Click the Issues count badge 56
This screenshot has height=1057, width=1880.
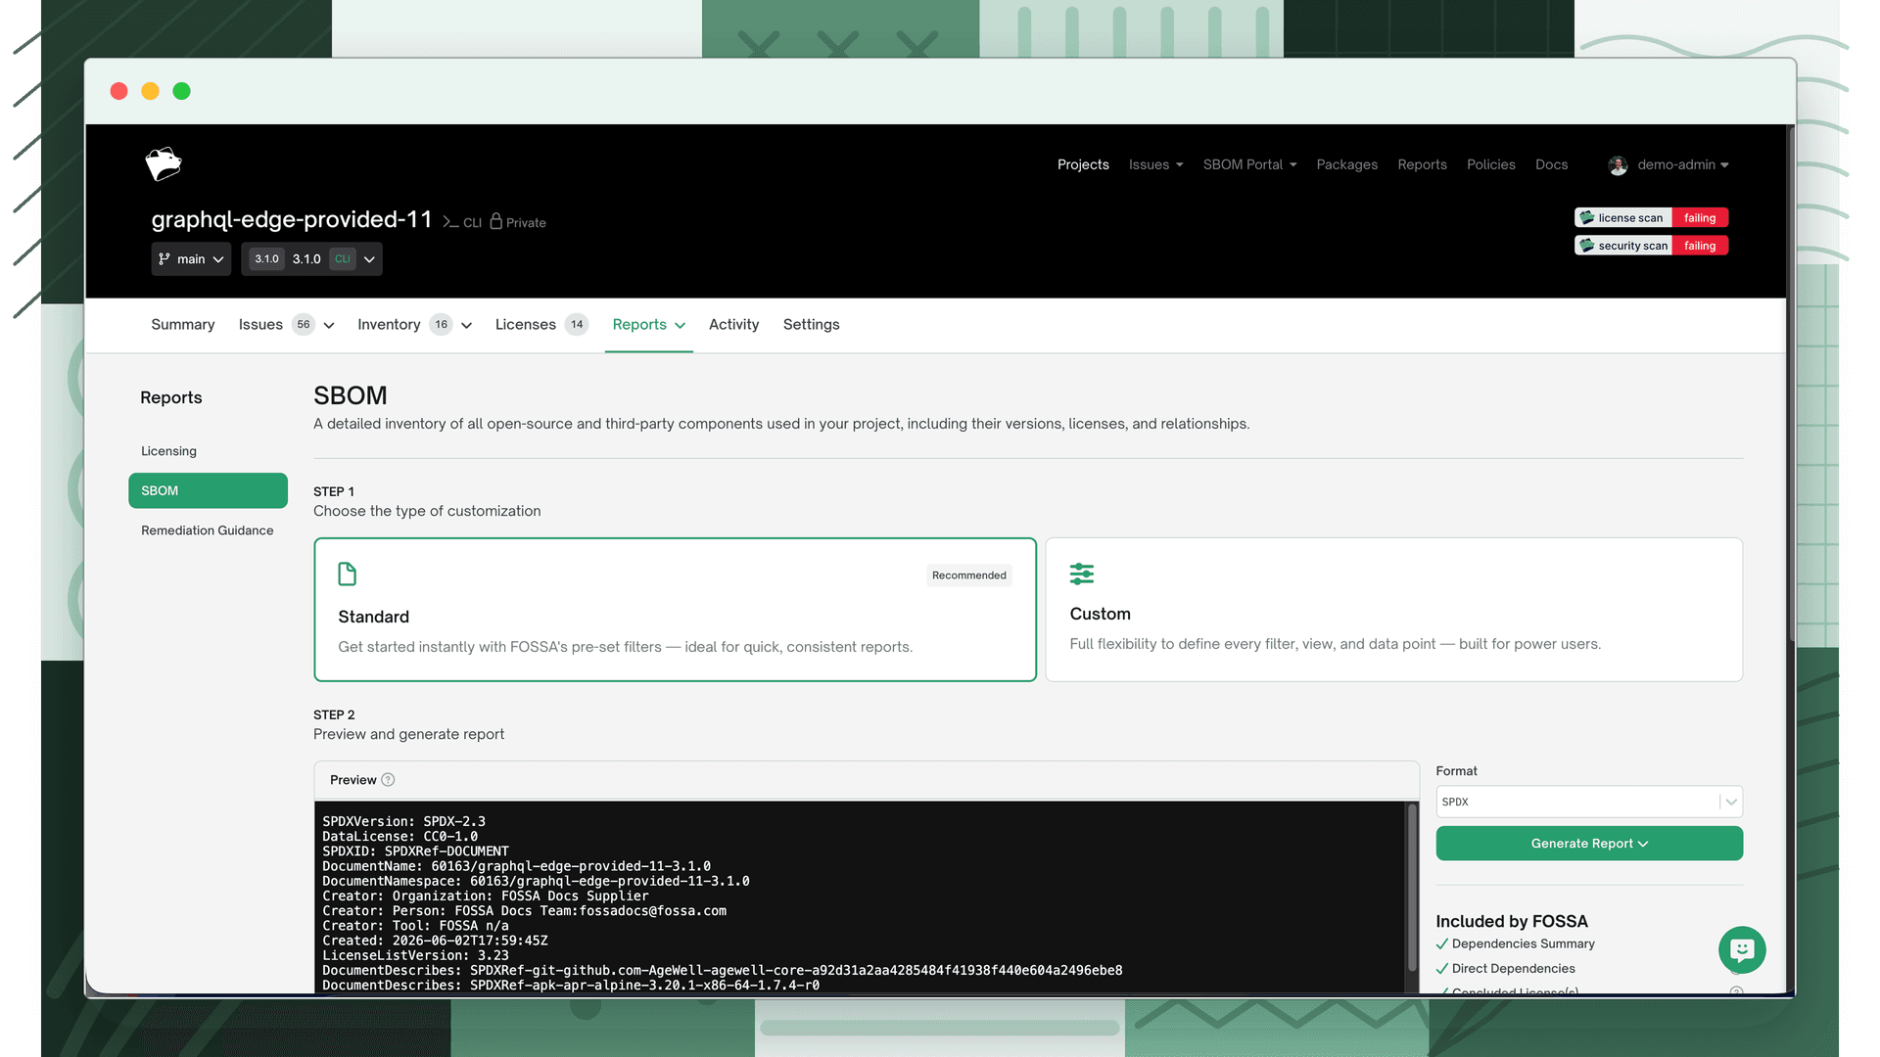304,325
